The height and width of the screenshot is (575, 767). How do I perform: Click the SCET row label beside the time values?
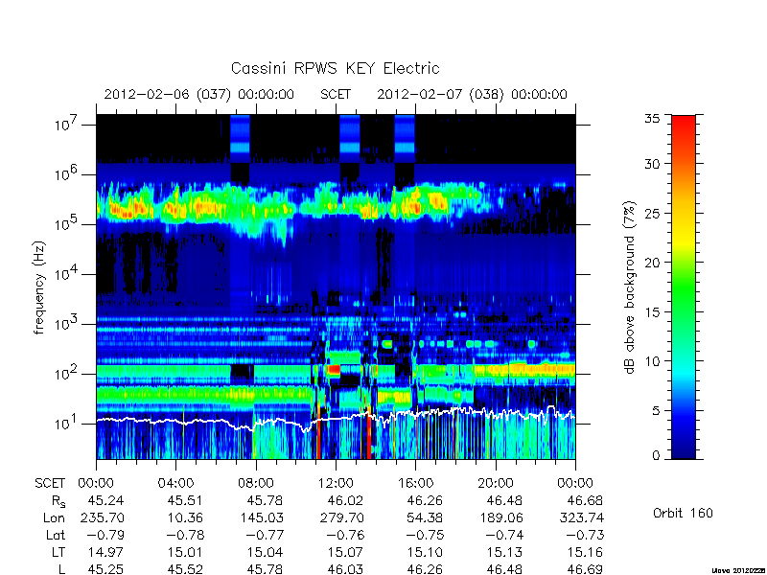coord(50,483)
